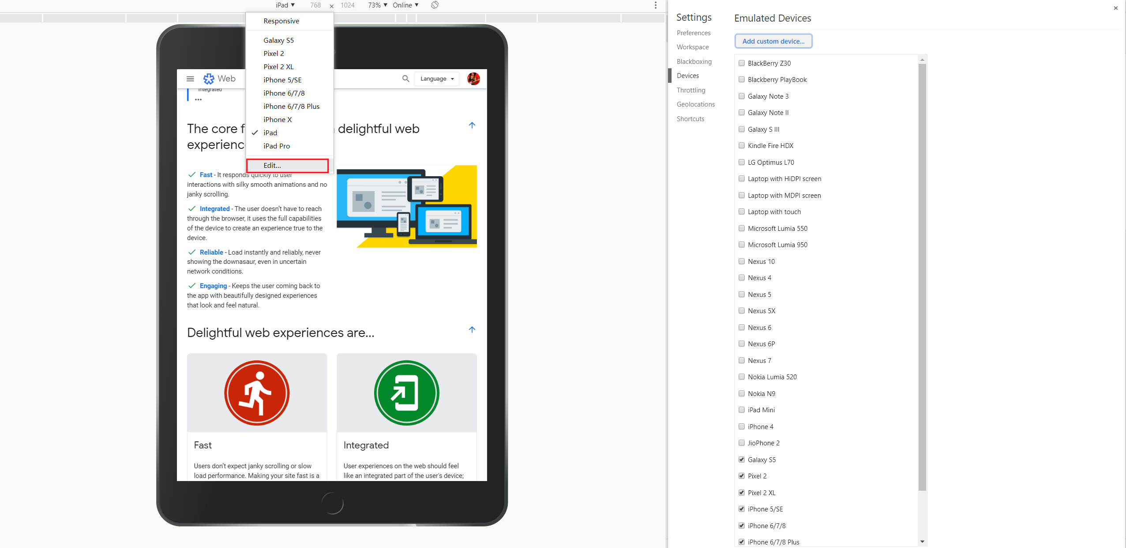Image resolution: width=1126 pixels, height=548 pixels.
Task: Select iPhone X from device list
Action: click(278, 119)
